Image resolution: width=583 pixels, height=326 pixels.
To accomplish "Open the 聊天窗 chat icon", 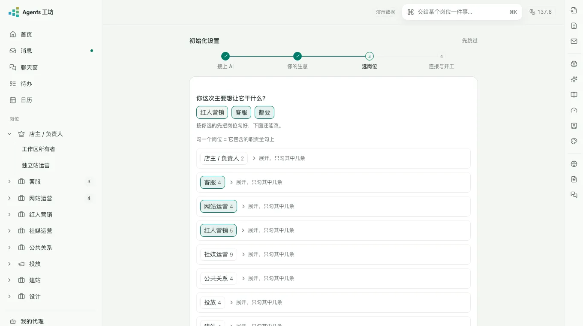I will tap(13, 67).
